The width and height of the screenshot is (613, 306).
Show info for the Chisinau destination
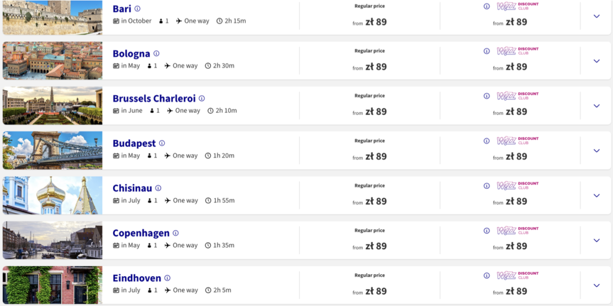pyautogui.click(x=158, y=188)
